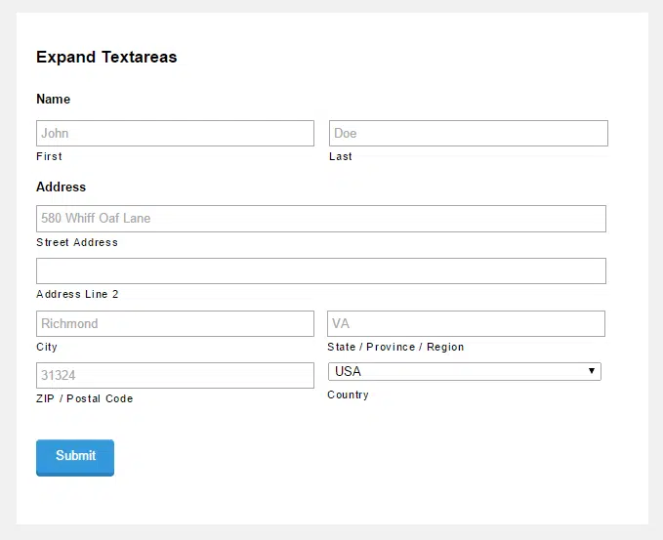
Task: Open the Country dropdown showing USA
Action: click(464, 371)
